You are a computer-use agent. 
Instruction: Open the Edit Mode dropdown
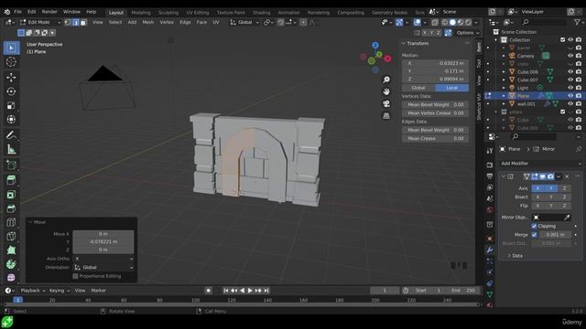coord(39,22)
